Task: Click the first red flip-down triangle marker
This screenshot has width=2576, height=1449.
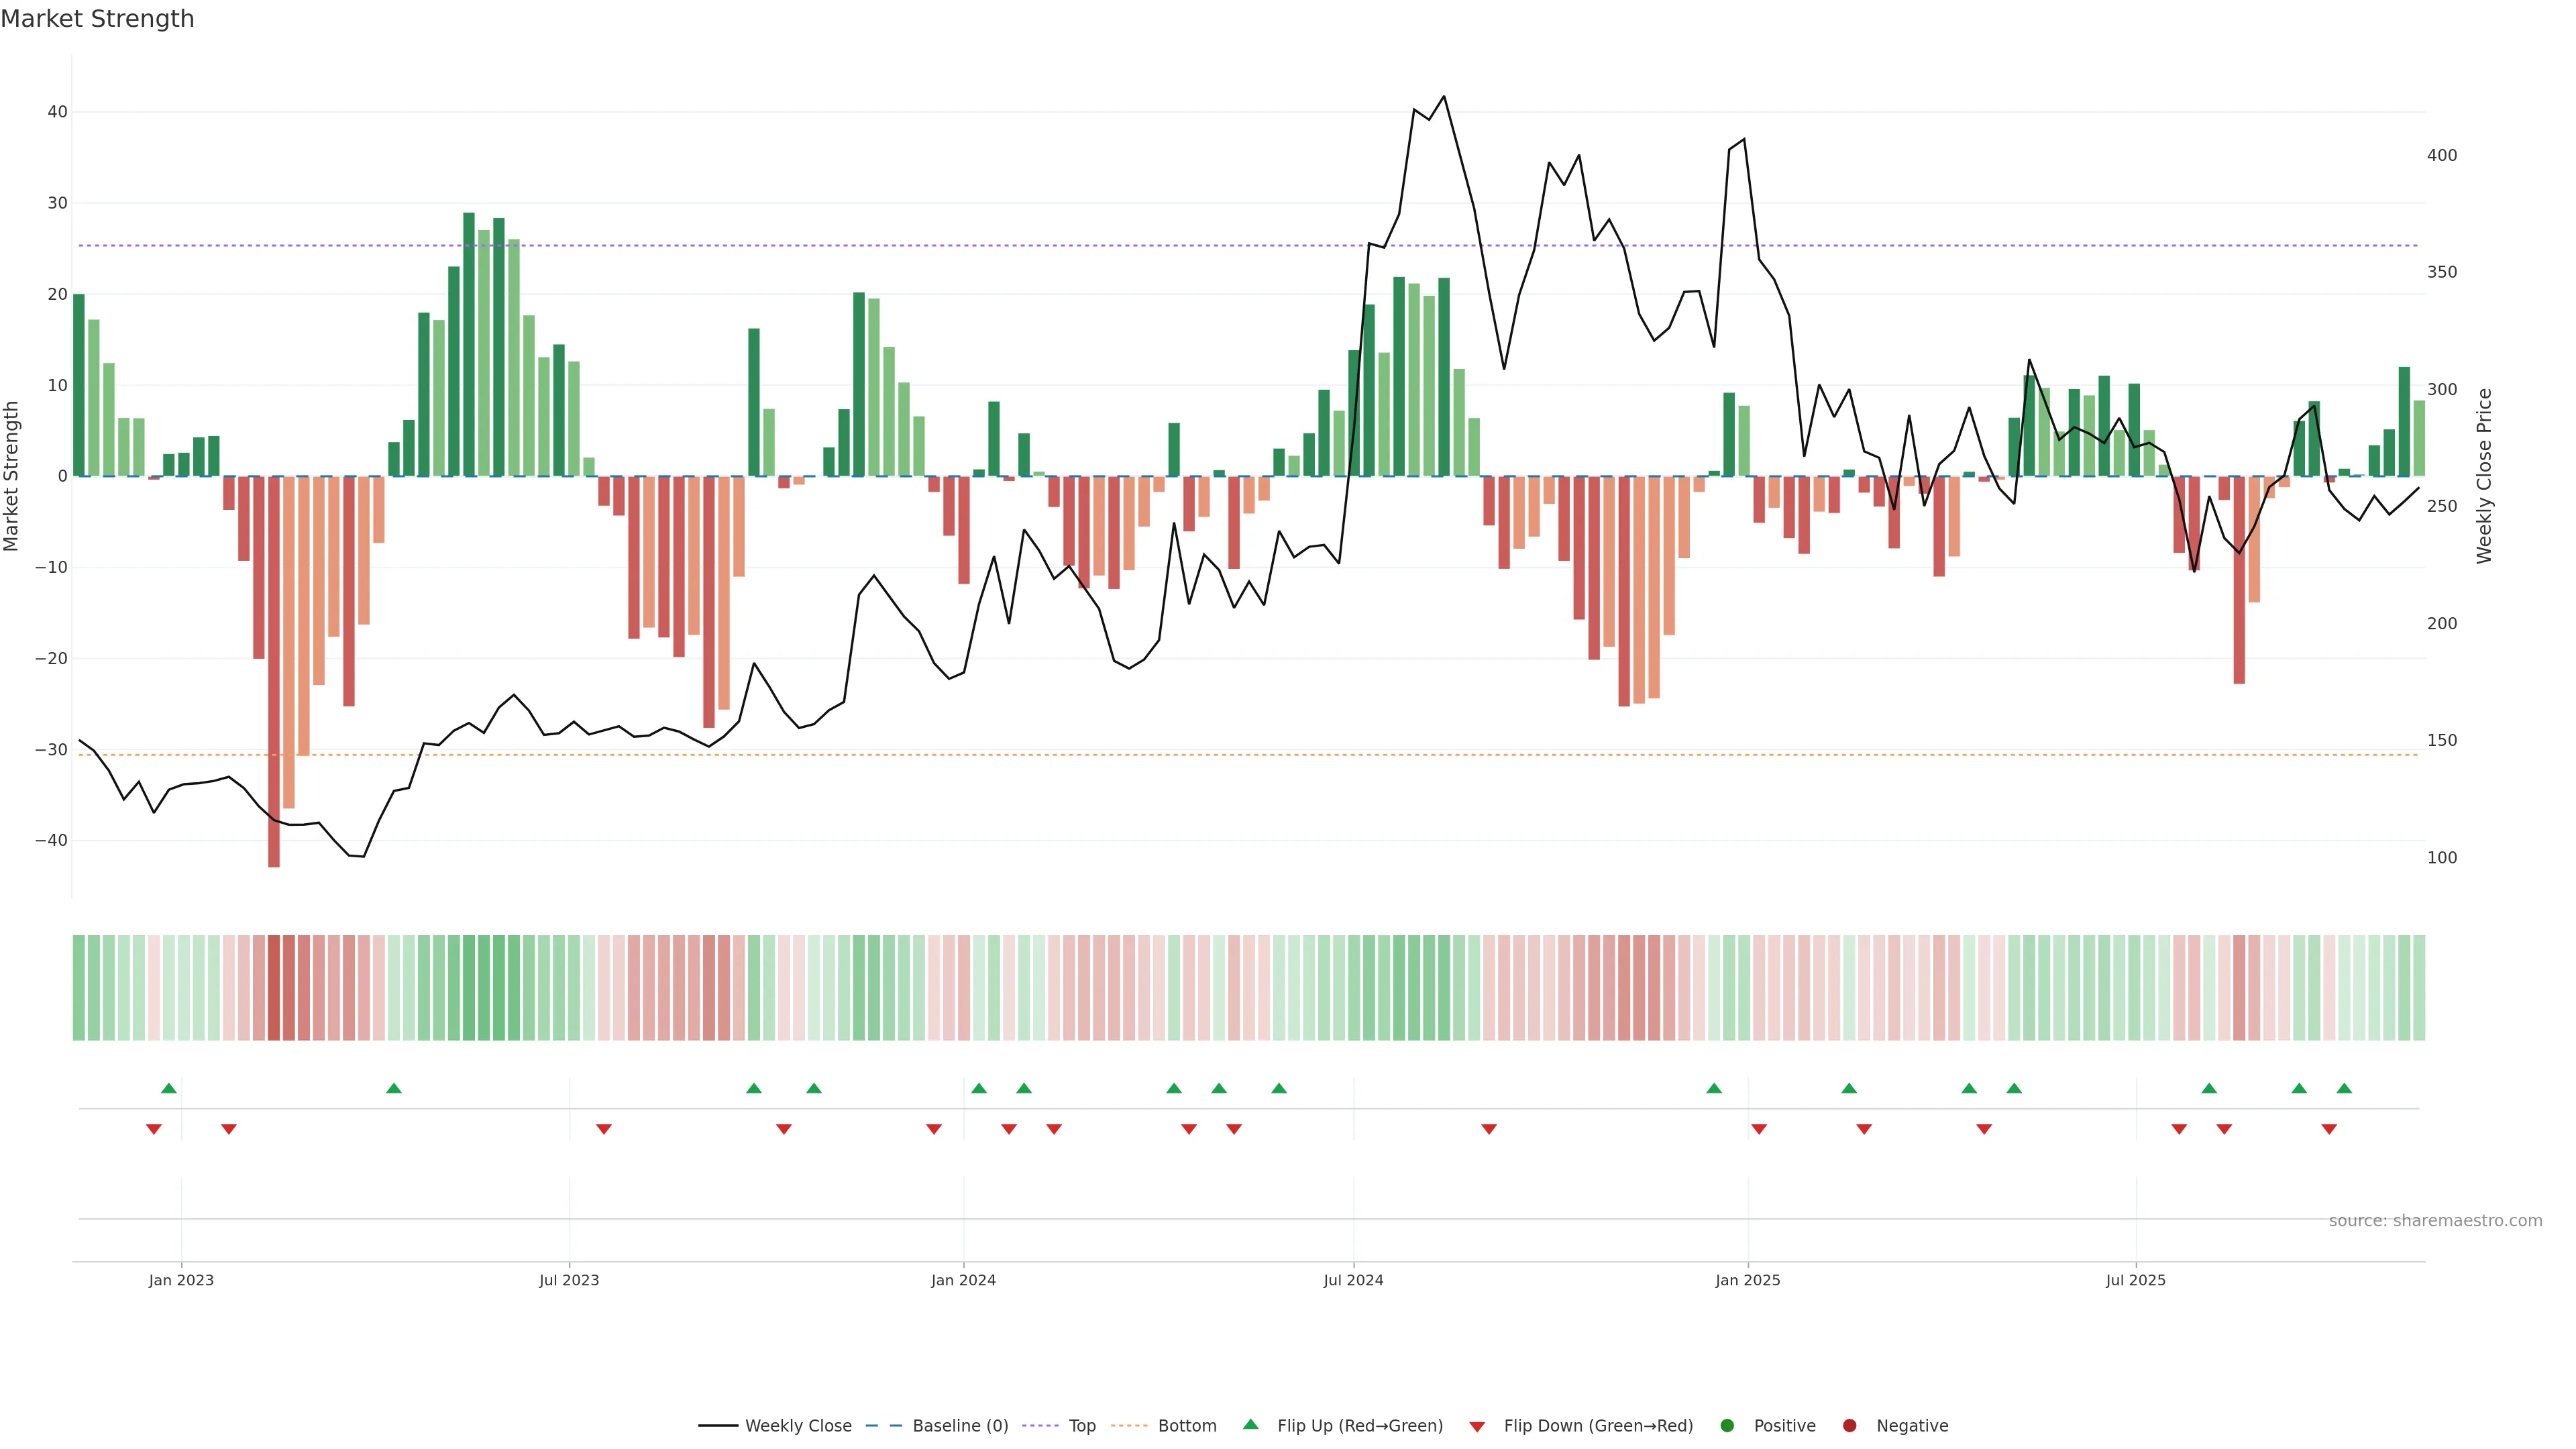Action: [154, 1129]
